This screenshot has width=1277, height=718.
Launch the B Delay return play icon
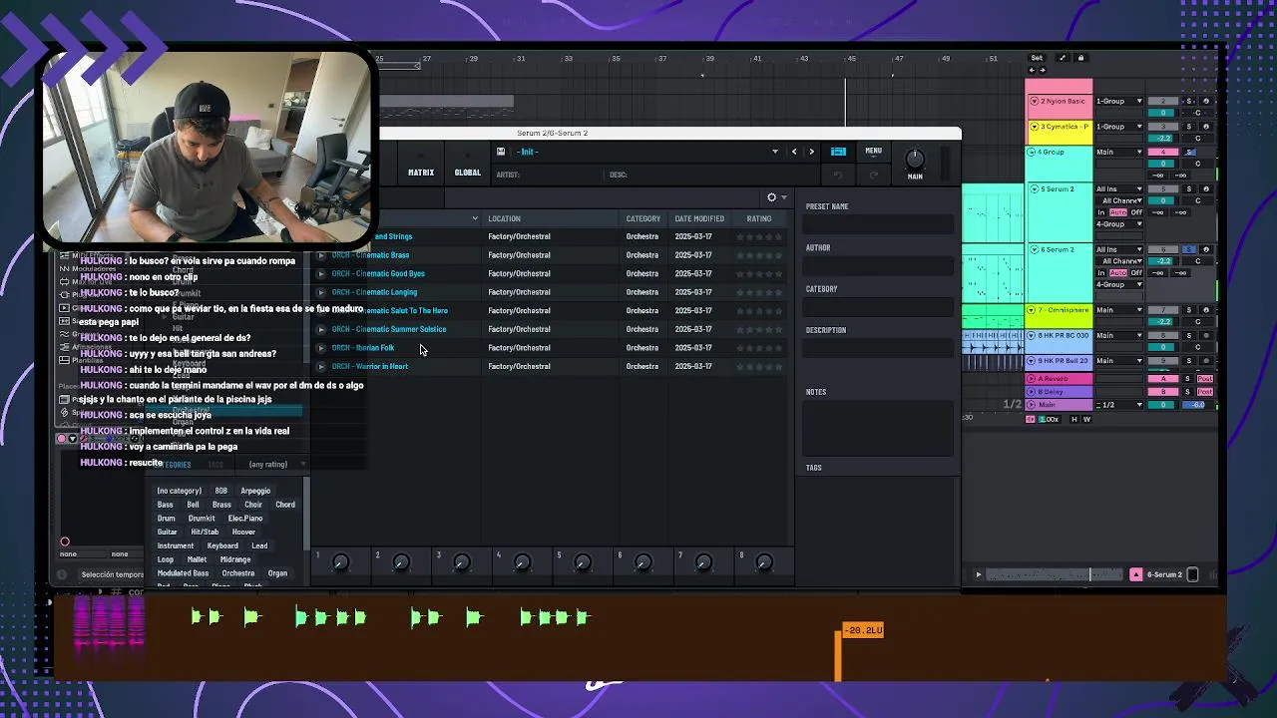coord(1031,392)
